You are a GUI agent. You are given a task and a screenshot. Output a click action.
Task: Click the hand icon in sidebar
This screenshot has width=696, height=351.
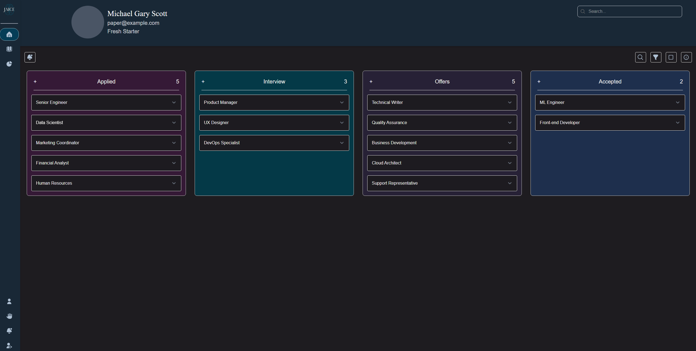click(x=9, y=316)
